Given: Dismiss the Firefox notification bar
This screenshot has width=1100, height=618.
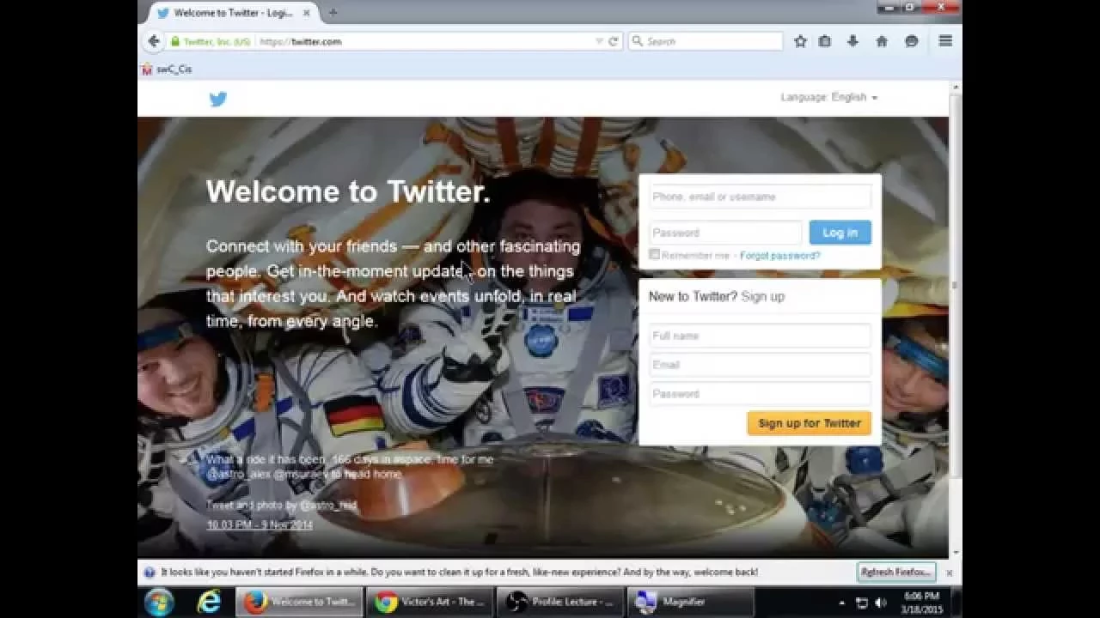Looking at the screenshot, I should click(x=949, y=573).
